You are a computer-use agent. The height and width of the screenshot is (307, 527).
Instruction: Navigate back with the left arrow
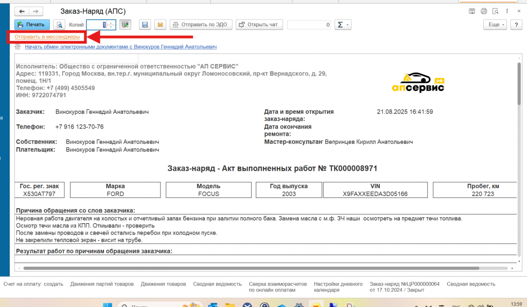[x=22, y=11]
